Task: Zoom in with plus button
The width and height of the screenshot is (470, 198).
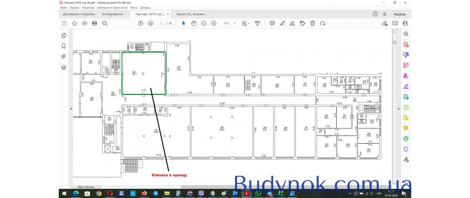Action: [x=214, y=23]
